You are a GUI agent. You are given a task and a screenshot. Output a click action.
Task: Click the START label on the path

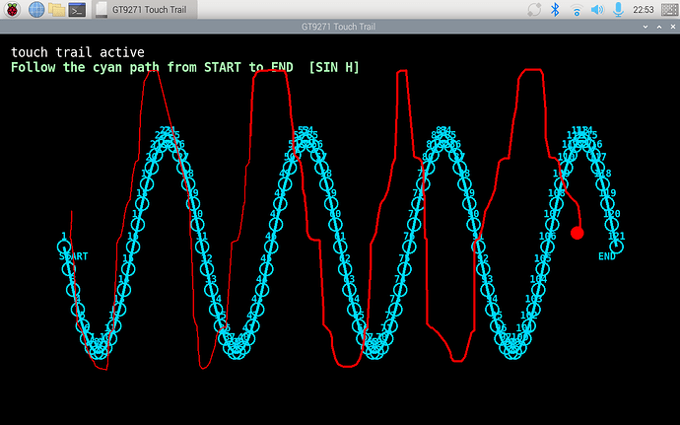click(x=73, y=256)
